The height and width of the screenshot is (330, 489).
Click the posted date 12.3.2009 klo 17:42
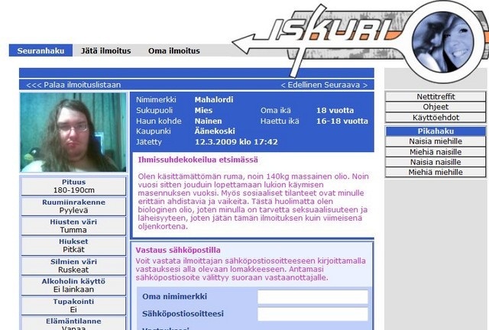[x=236, y=142]
